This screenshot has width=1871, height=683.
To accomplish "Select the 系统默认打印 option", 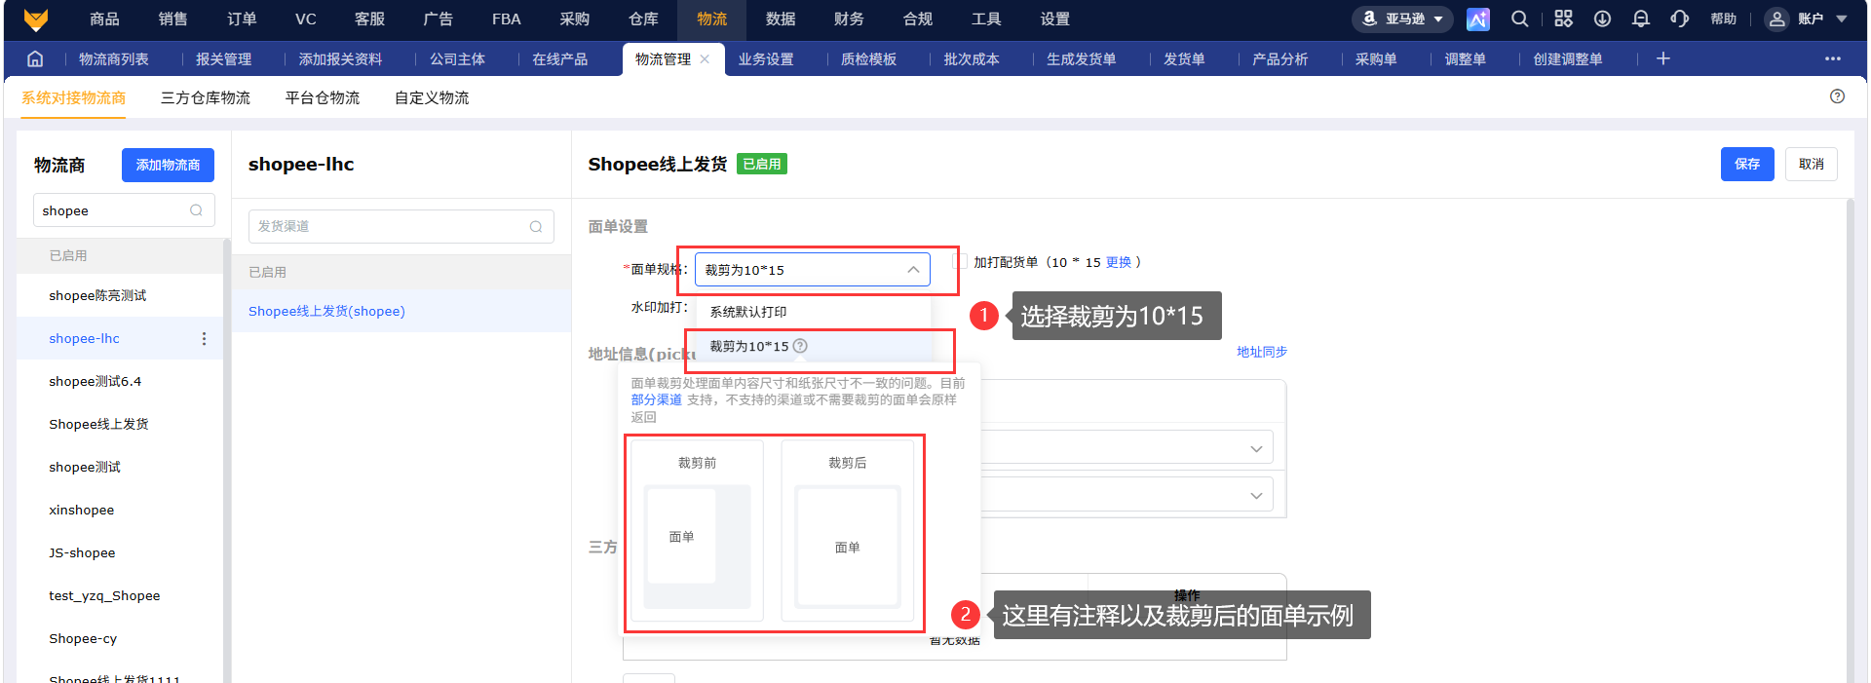I will pos(813,312).
